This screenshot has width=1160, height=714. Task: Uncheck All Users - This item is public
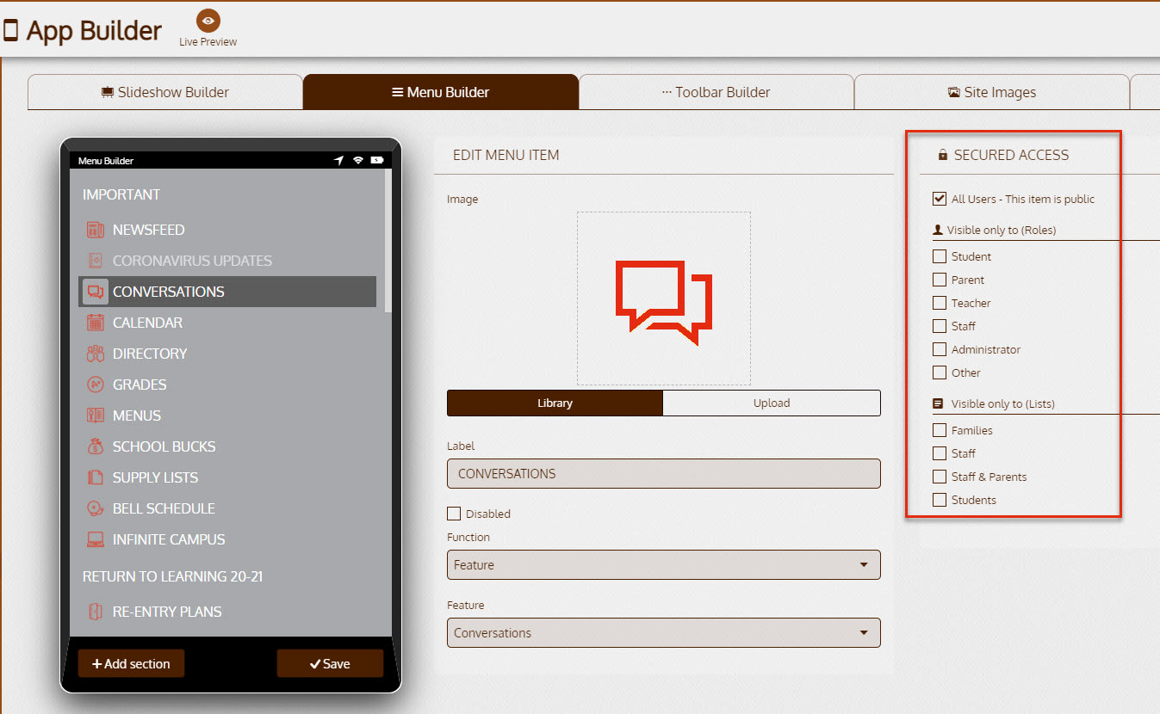coord(940,199)
